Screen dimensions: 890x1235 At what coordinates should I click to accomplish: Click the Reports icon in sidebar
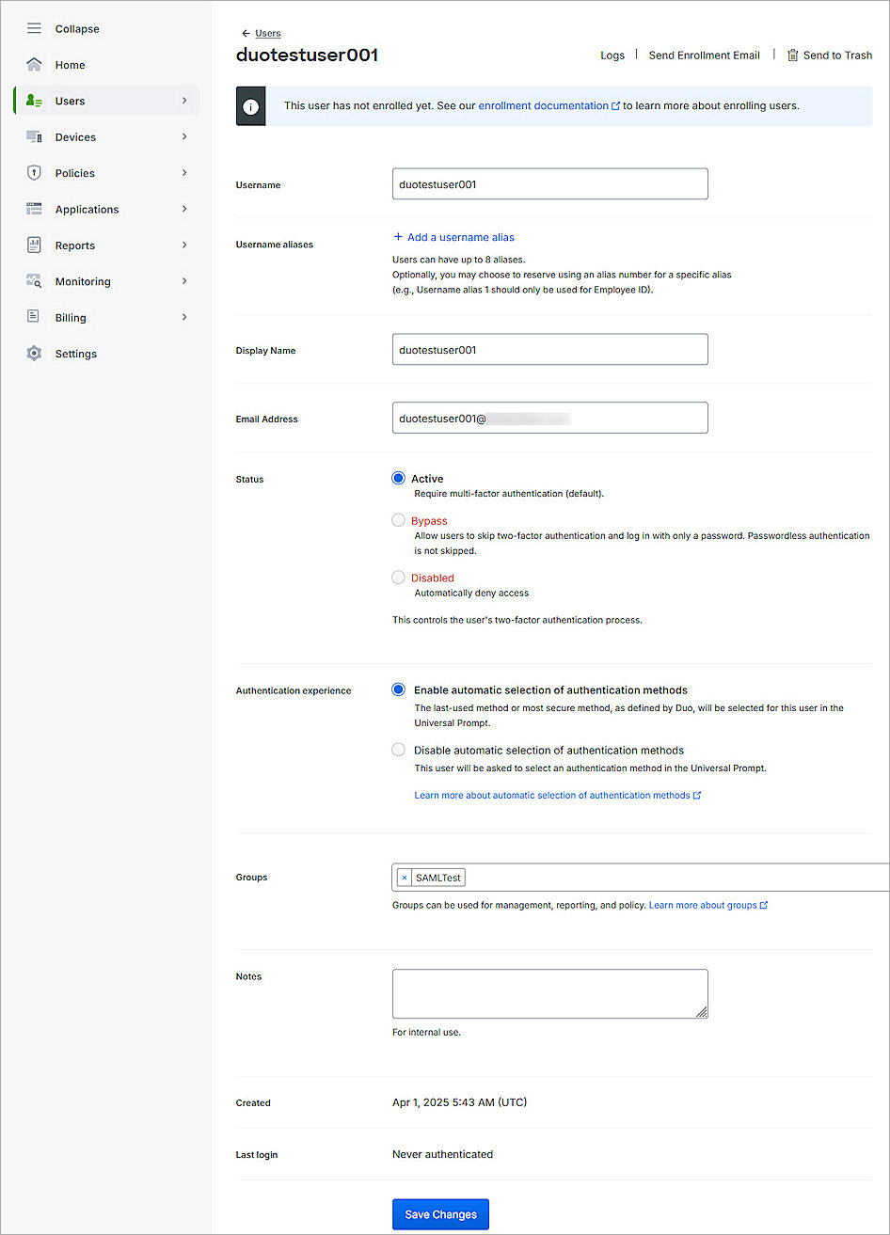[x=34, y=245]
